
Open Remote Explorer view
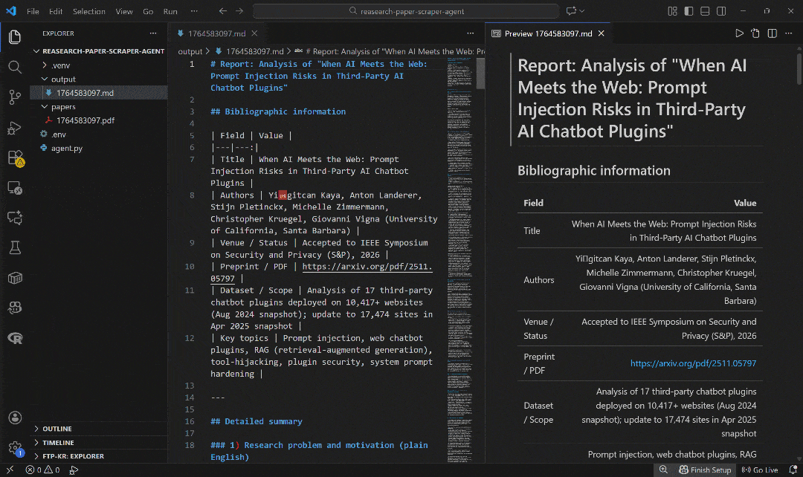point(15,188)
